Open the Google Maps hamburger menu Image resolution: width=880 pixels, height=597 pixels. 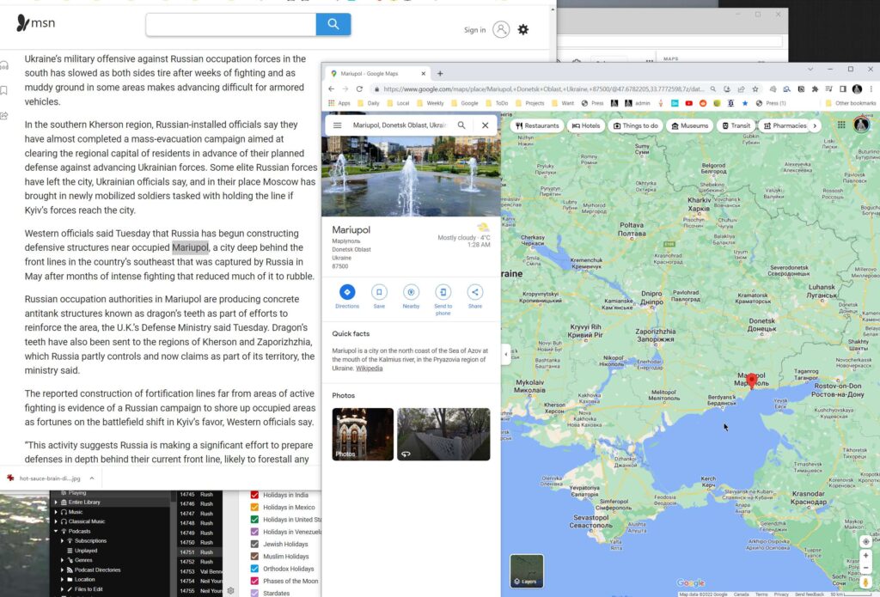point(338,125)
